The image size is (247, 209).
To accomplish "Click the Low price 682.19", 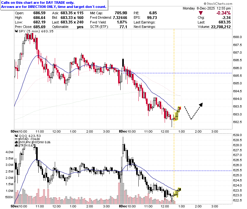I will [x=39, y=22].
